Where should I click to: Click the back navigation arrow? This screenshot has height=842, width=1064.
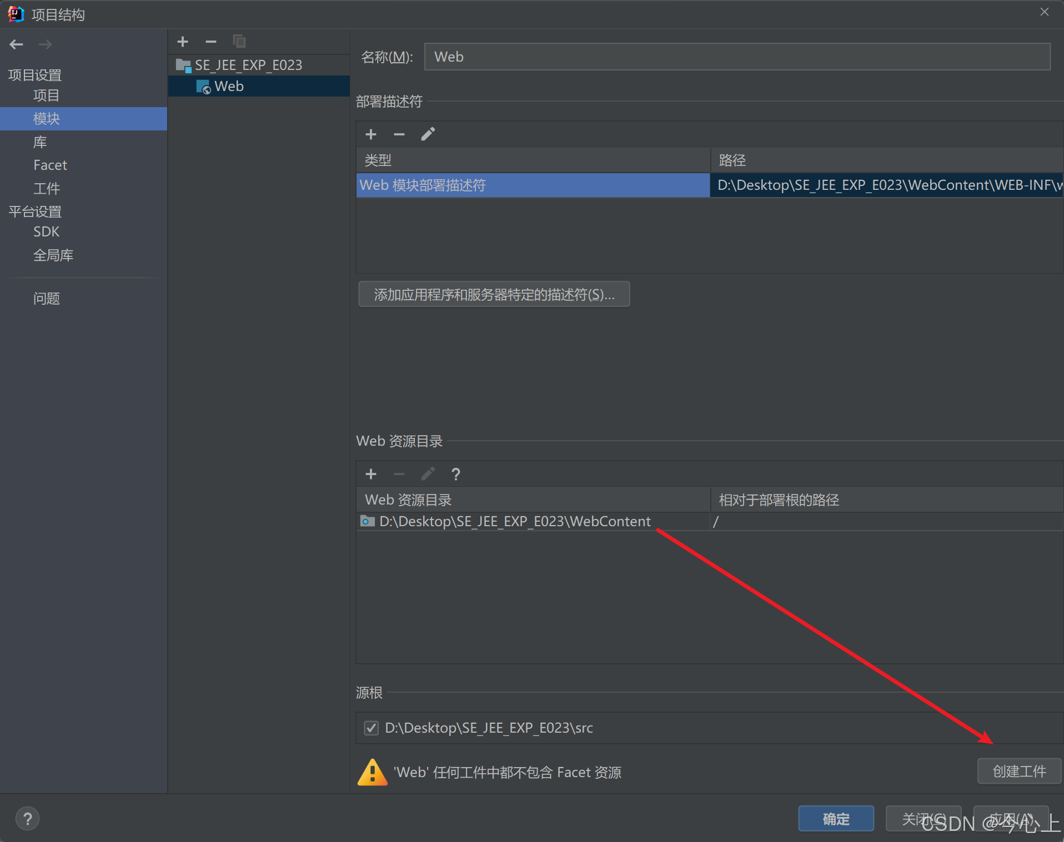[x=17, y=44]
